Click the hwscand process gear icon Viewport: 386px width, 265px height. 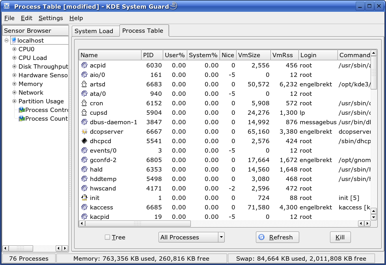pos(84,188)
